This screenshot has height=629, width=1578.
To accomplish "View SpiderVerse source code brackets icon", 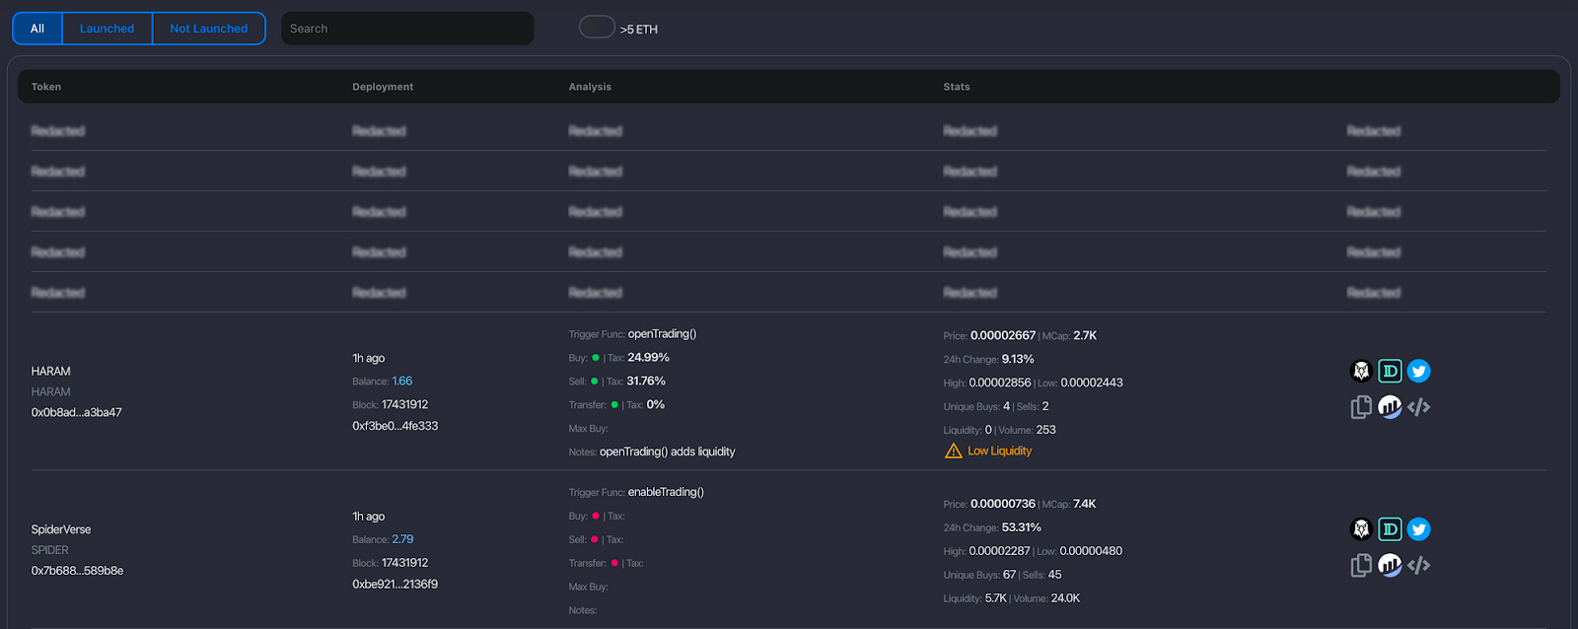I will [x=1418, y=565].
